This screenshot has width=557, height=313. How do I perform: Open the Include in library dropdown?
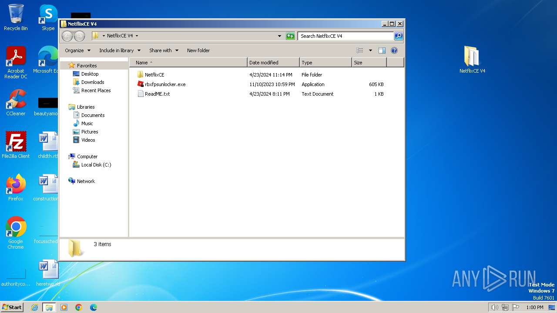tap(120, 50)
